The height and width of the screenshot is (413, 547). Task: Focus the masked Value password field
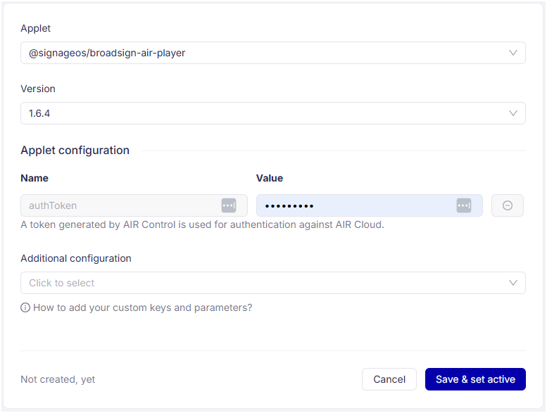click(352, 205)
